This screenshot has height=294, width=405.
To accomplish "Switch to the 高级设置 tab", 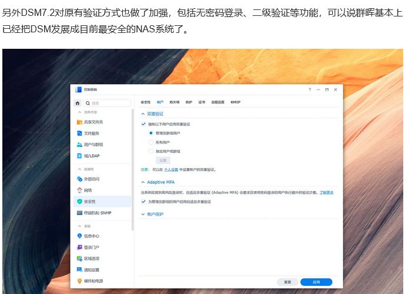I will pyautogui.click(x=217, y=102).
